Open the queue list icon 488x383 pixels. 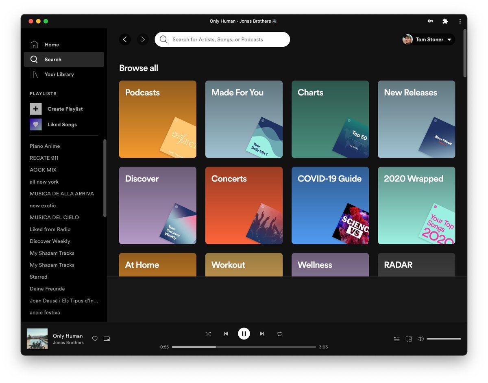pos(396,339)
